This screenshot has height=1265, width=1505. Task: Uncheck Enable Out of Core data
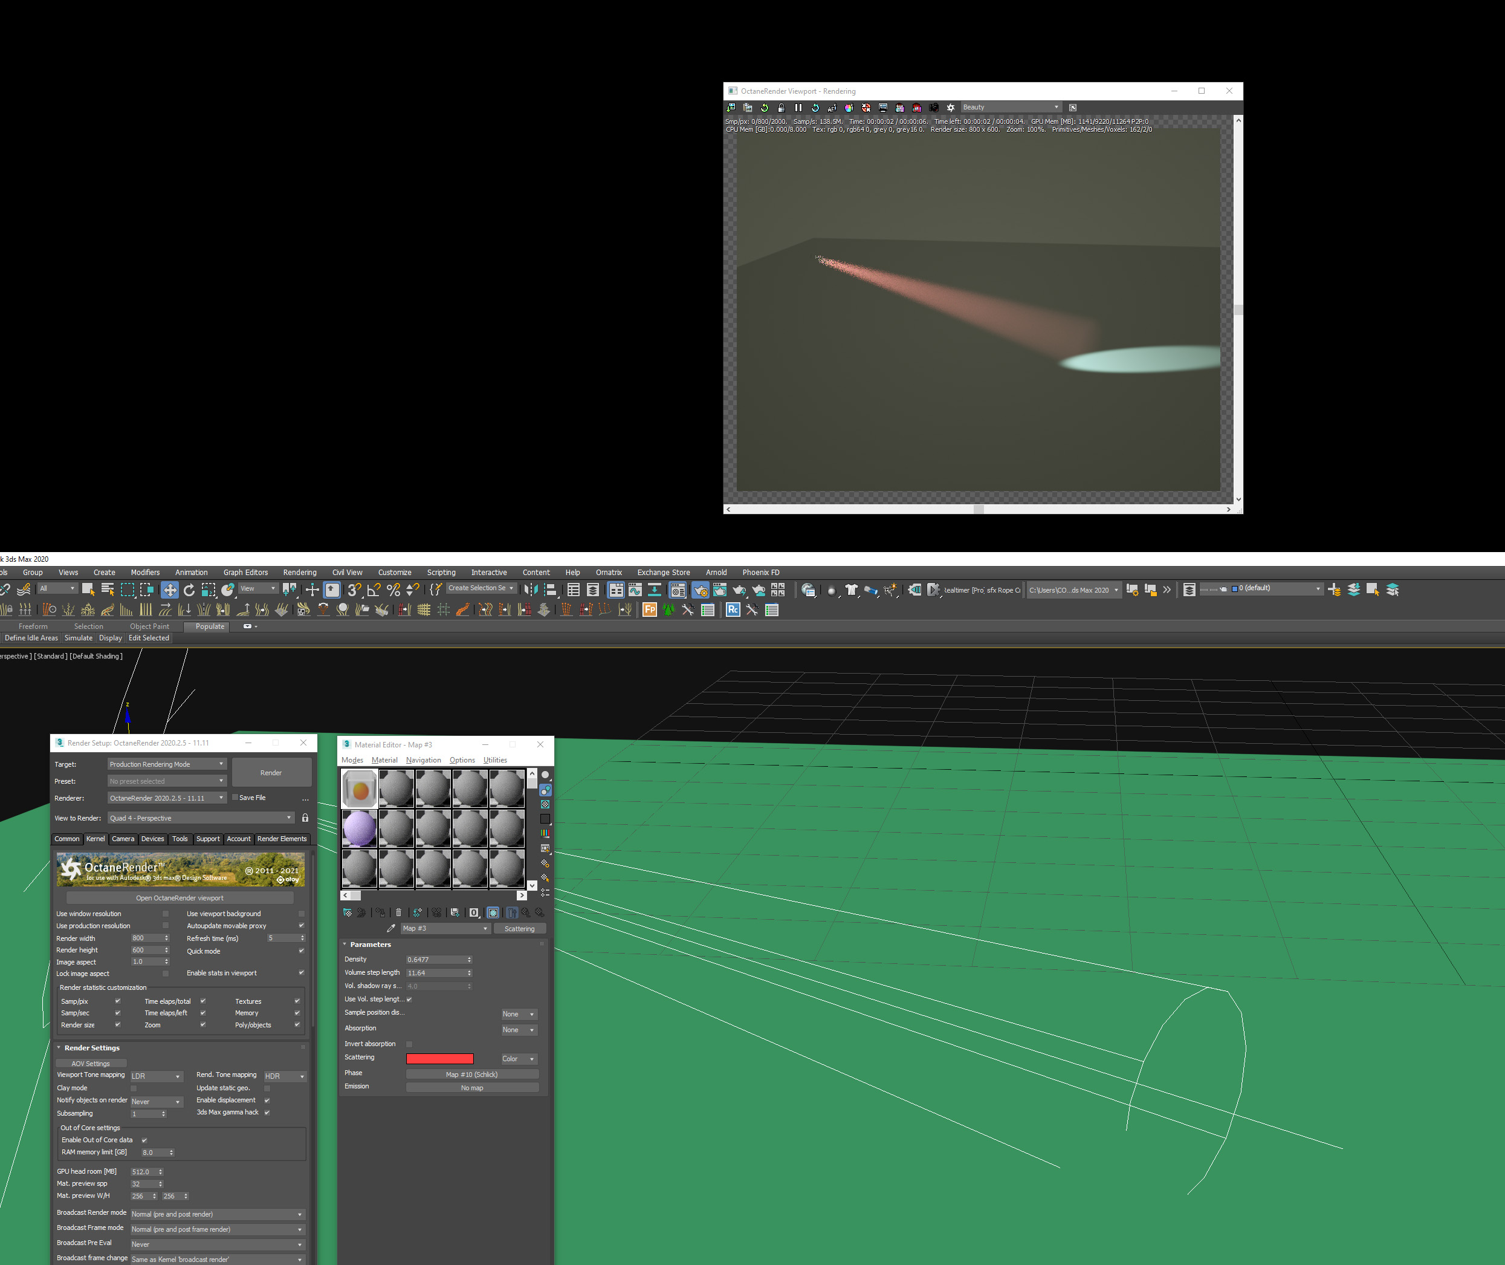point(144,1139)
